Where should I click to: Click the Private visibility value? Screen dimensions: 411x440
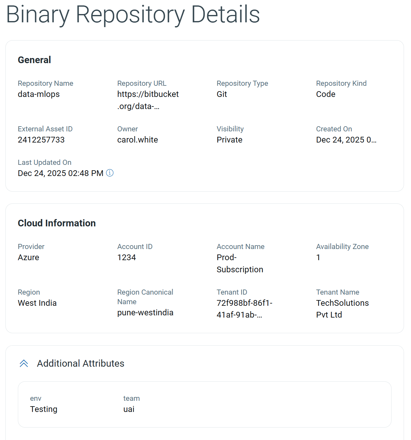[229, 140]
